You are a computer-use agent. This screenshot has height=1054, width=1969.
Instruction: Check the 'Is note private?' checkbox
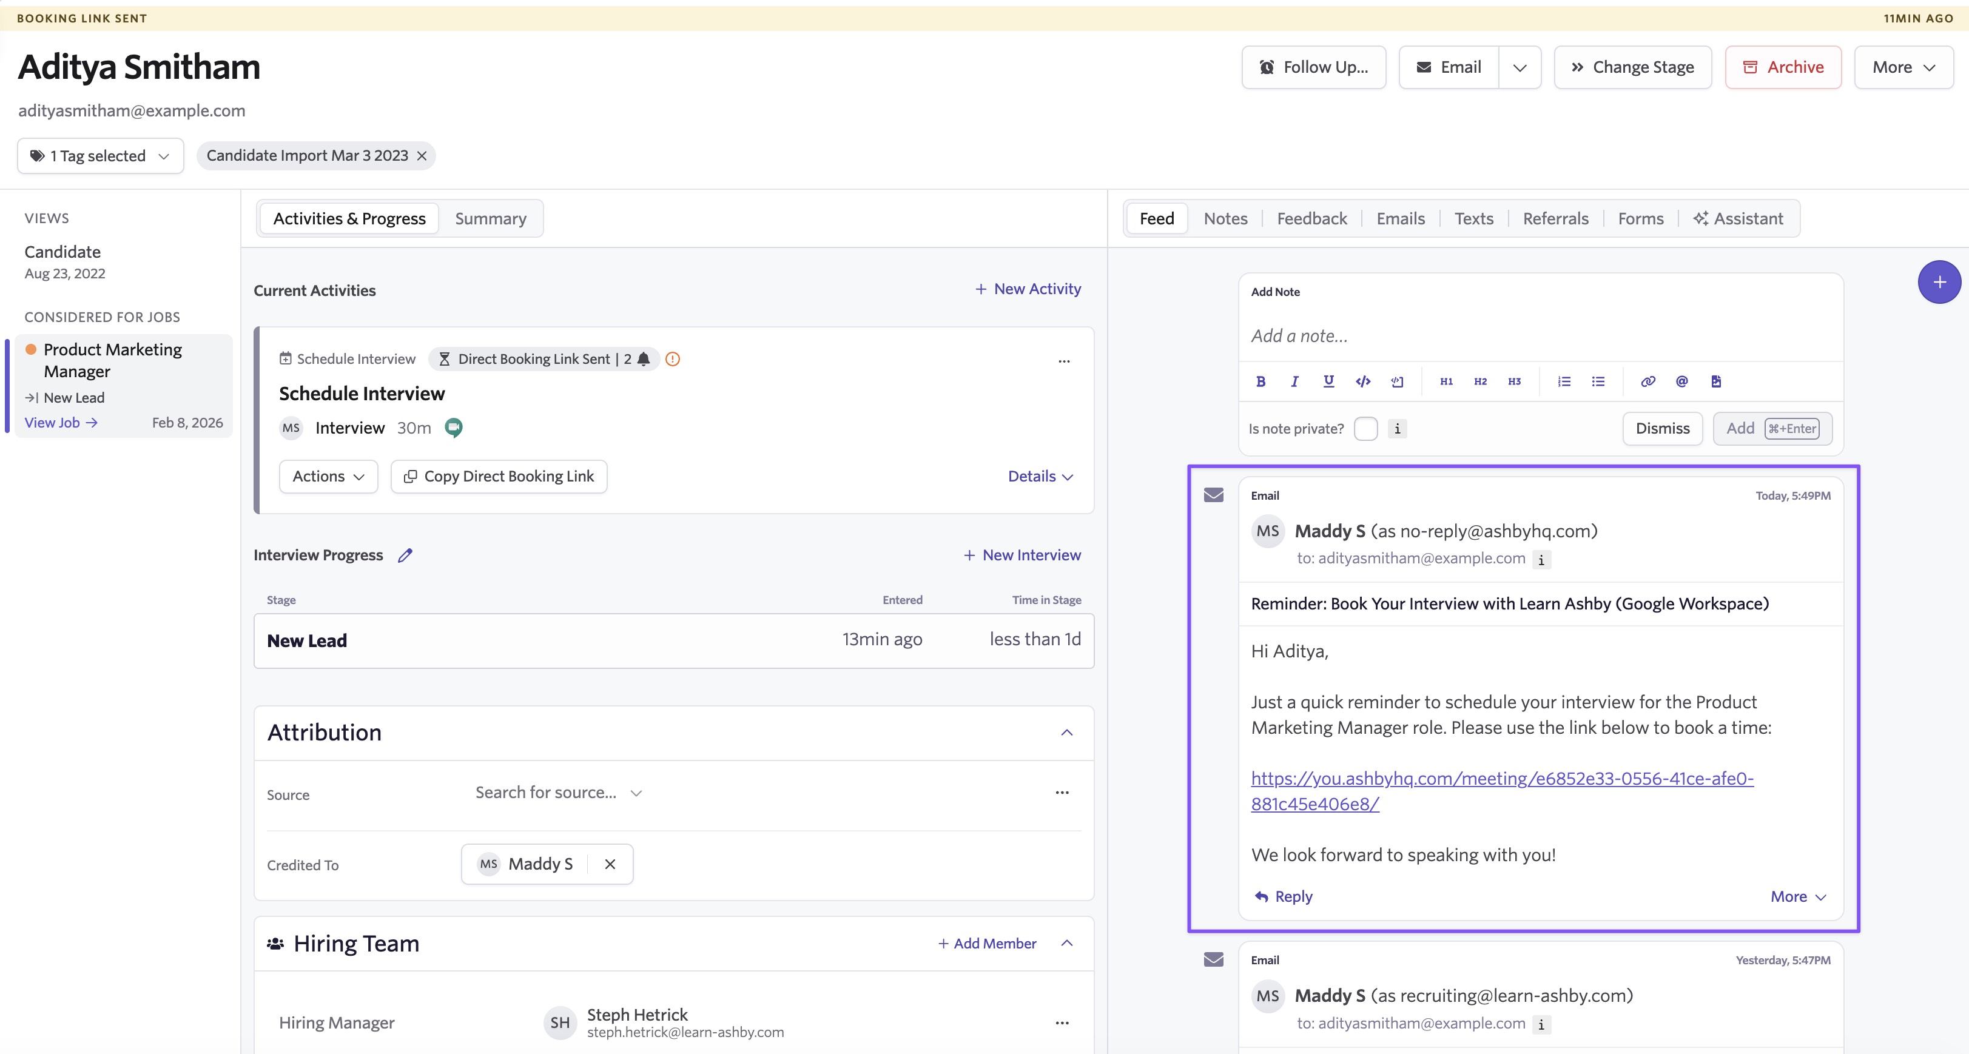click(1365, 429)
